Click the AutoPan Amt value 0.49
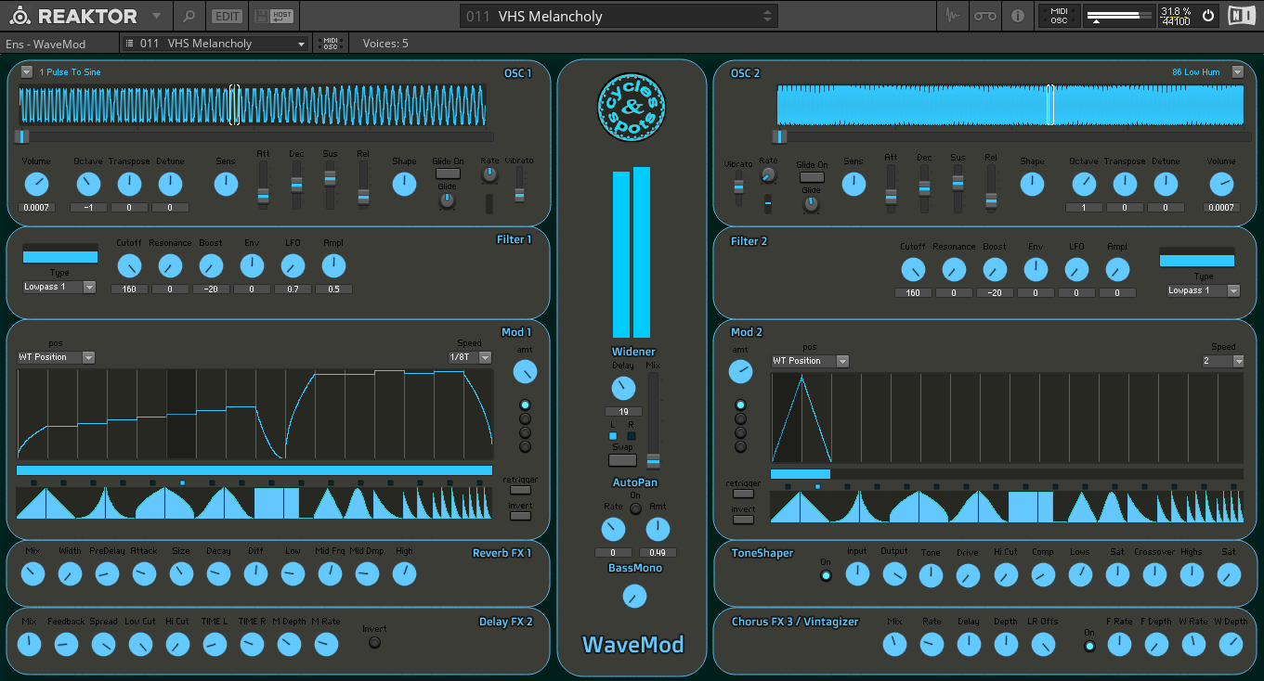Image resolution: width=1264 pixels, height=681 pixels. 658,553
